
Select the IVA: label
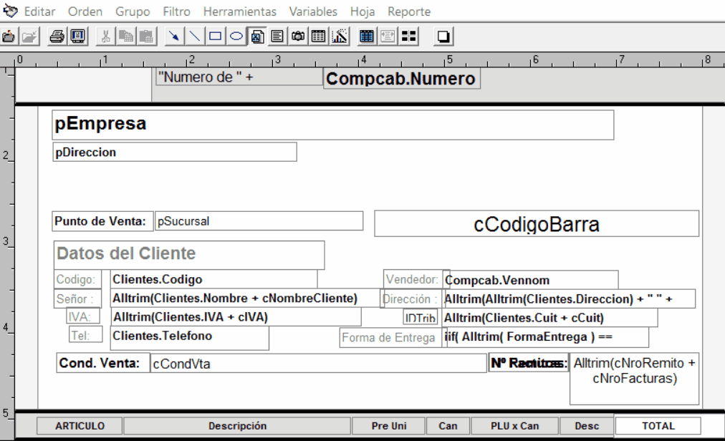(x=83, y=316)
